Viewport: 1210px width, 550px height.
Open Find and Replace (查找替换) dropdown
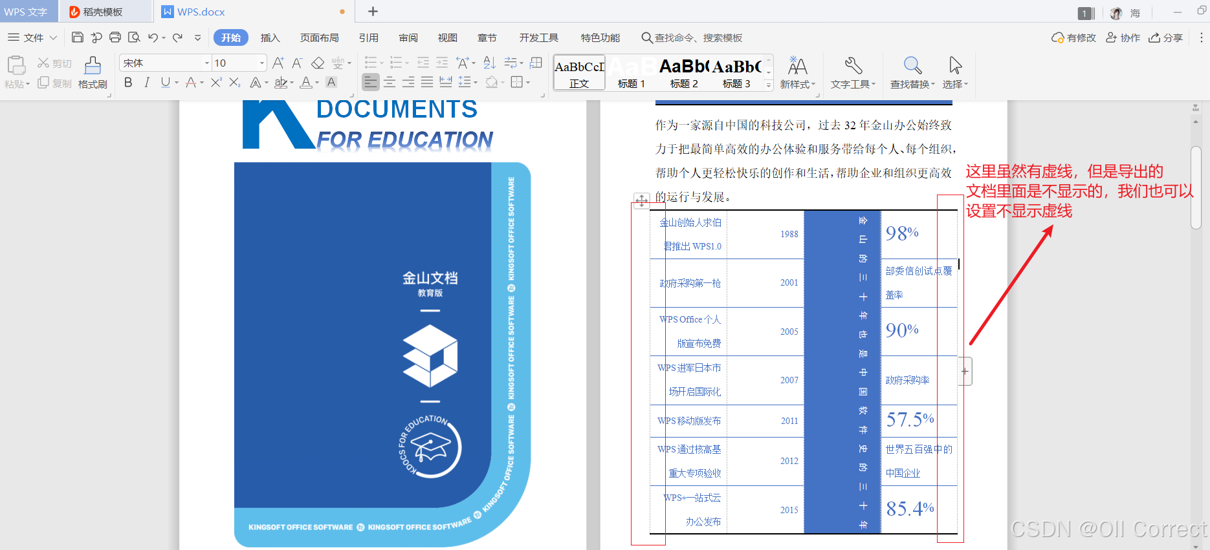tap(912, 72)
